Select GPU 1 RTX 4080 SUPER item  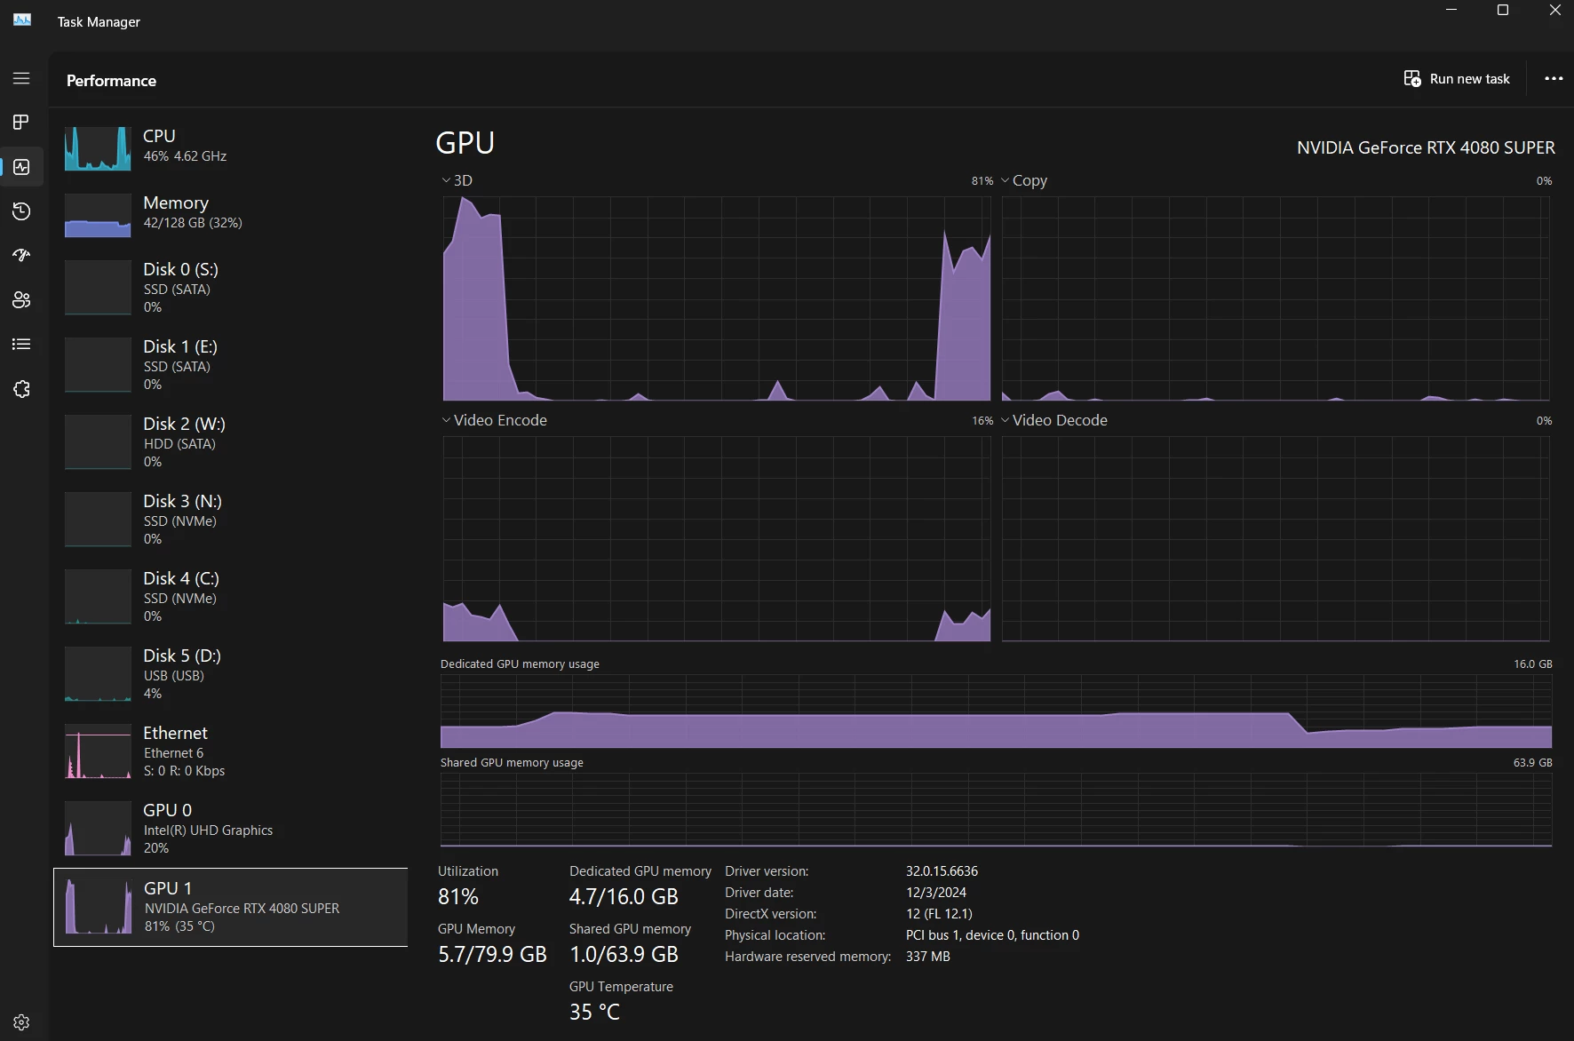[231, 907]
